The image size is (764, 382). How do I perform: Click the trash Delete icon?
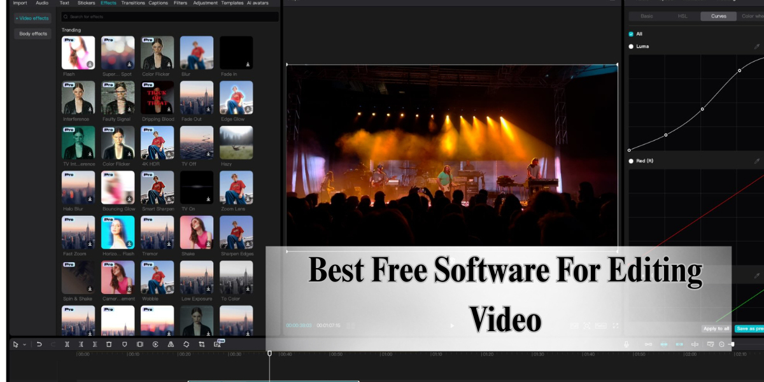point(109,344)
